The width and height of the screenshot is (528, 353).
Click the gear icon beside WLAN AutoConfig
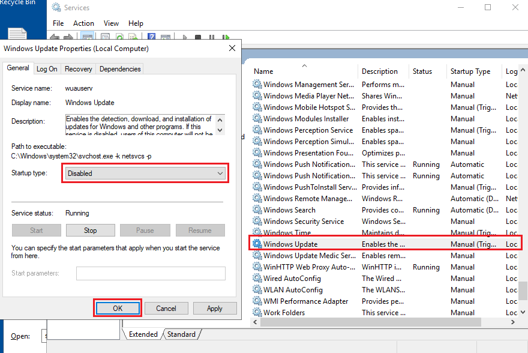pos(257,289)
